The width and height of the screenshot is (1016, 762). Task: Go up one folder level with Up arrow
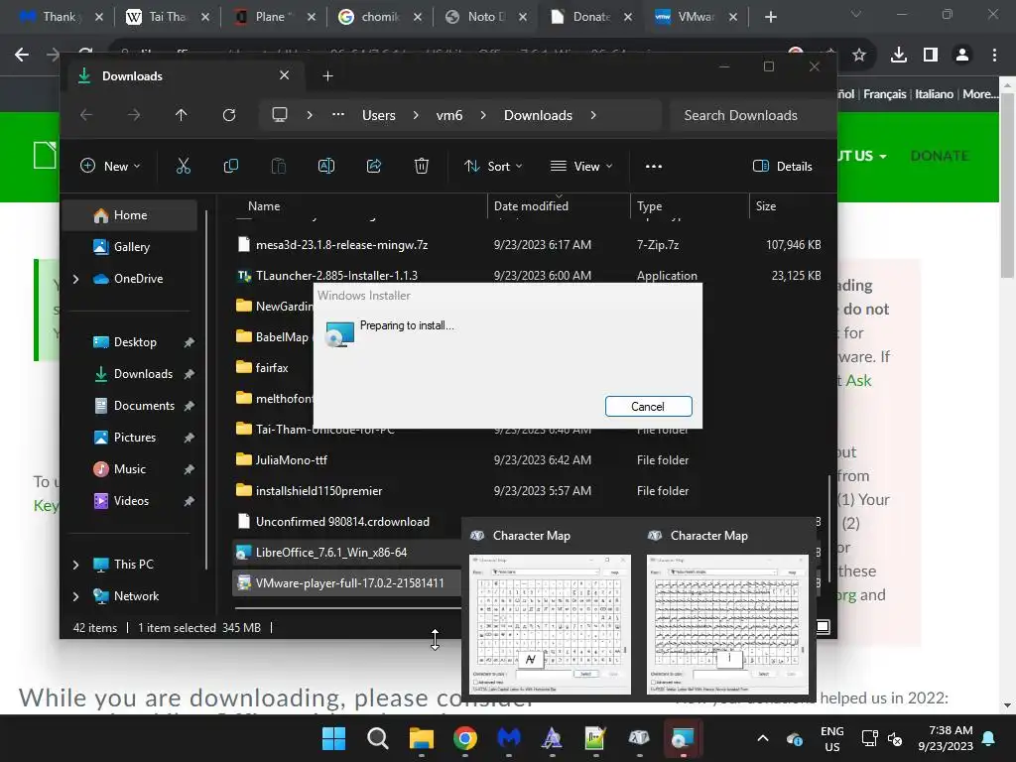point(181,115)
